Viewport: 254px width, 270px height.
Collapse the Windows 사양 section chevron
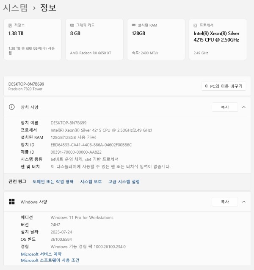243,202
